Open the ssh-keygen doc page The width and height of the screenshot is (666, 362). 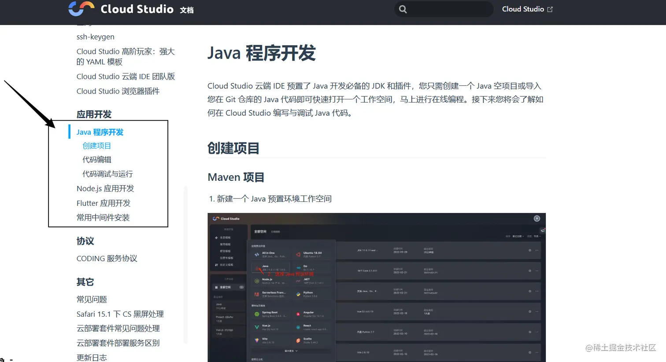pyautogui.click(x=96, y=37)
